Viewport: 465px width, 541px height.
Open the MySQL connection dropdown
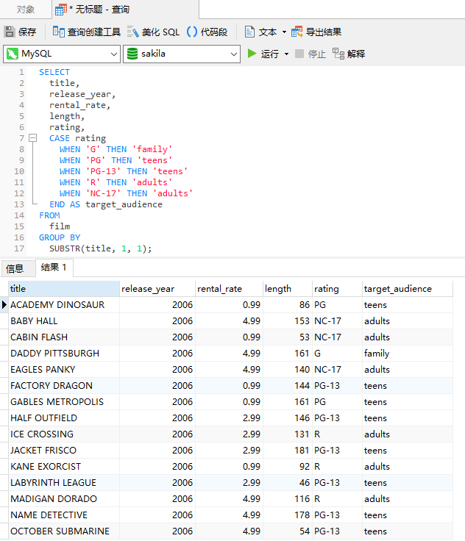coord(62,54)
